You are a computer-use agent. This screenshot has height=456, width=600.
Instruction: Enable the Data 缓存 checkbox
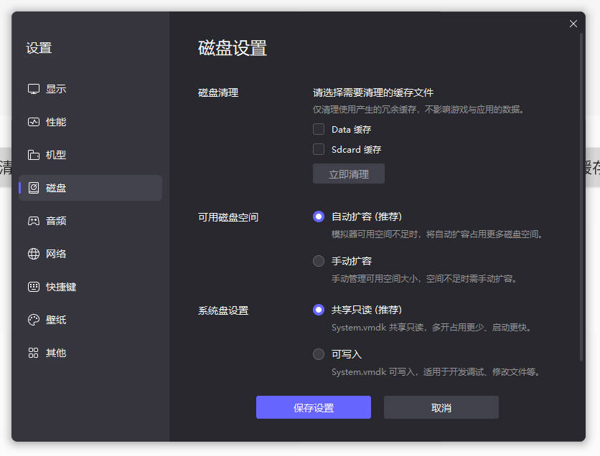coord(318,129)
